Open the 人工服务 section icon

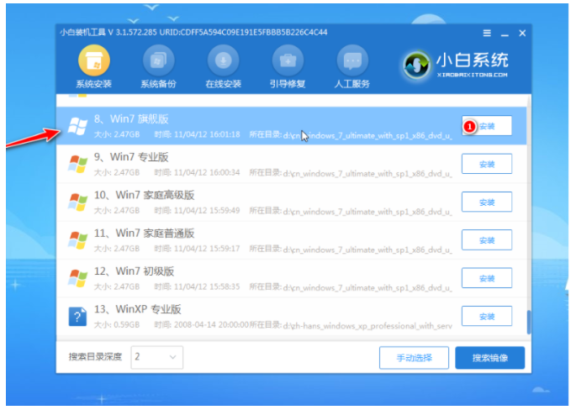pyautogui.click(x=352, y=60)
